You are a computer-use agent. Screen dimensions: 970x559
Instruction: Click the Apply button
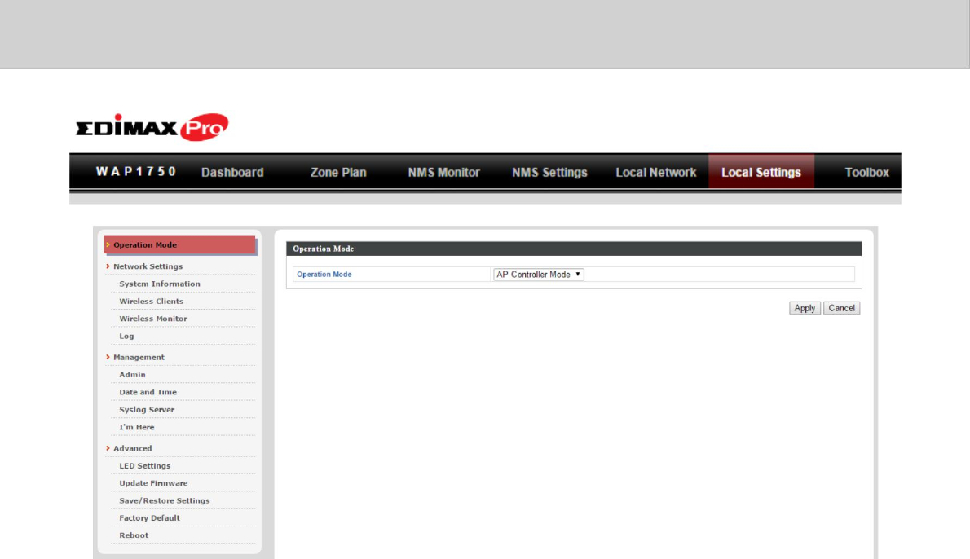805,308
